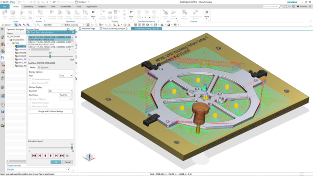Click the Rewind to start playback icon
Viewport: 313px width, 176px height.
[34, 156]
